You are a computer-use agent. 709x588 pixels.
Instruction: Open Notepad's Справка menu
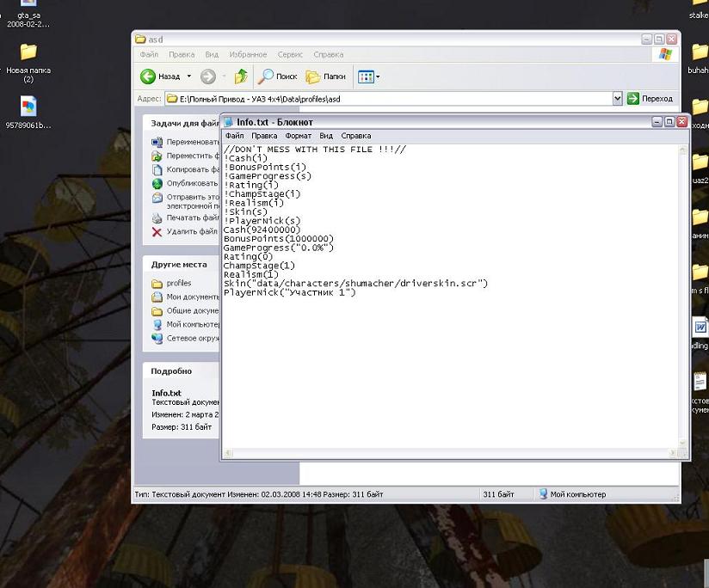click(356, 136)
